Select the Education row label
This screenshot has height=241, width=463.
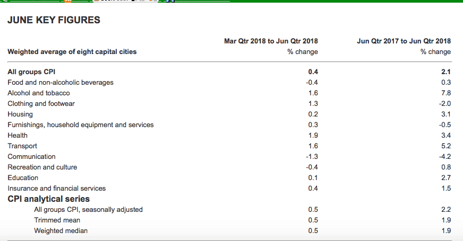pos(23,177)
